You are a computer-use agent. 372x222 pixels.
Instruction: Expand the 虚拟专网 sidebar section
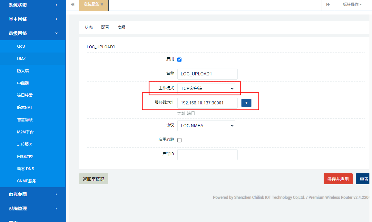coord(32,194)
